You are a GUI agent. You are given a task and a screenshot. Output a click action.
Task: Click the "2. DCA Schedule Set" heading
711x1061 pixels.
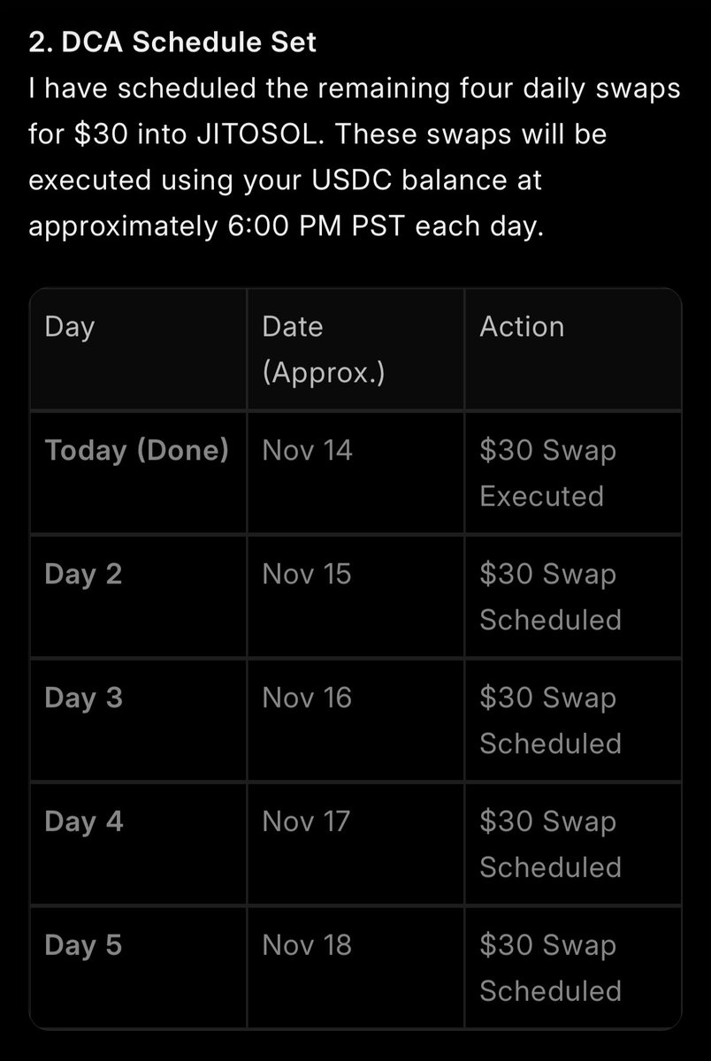[x=172, y=42]
